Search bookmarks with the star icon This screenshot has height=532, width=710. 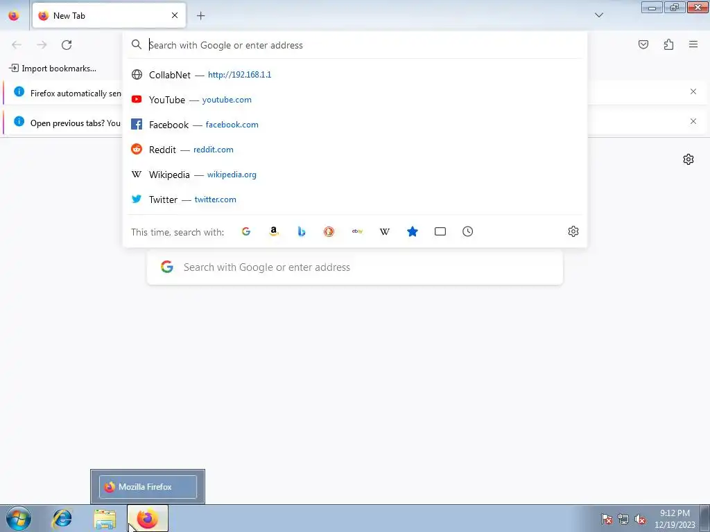coord(413,231)
